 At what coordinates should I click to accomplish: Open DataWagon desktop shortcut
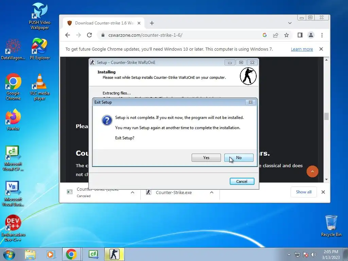point(13,49)
